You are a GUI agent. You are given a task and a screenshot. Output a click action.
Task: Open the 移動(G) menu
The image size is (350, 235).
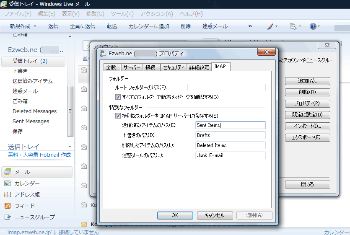click(x=95, y=14)
